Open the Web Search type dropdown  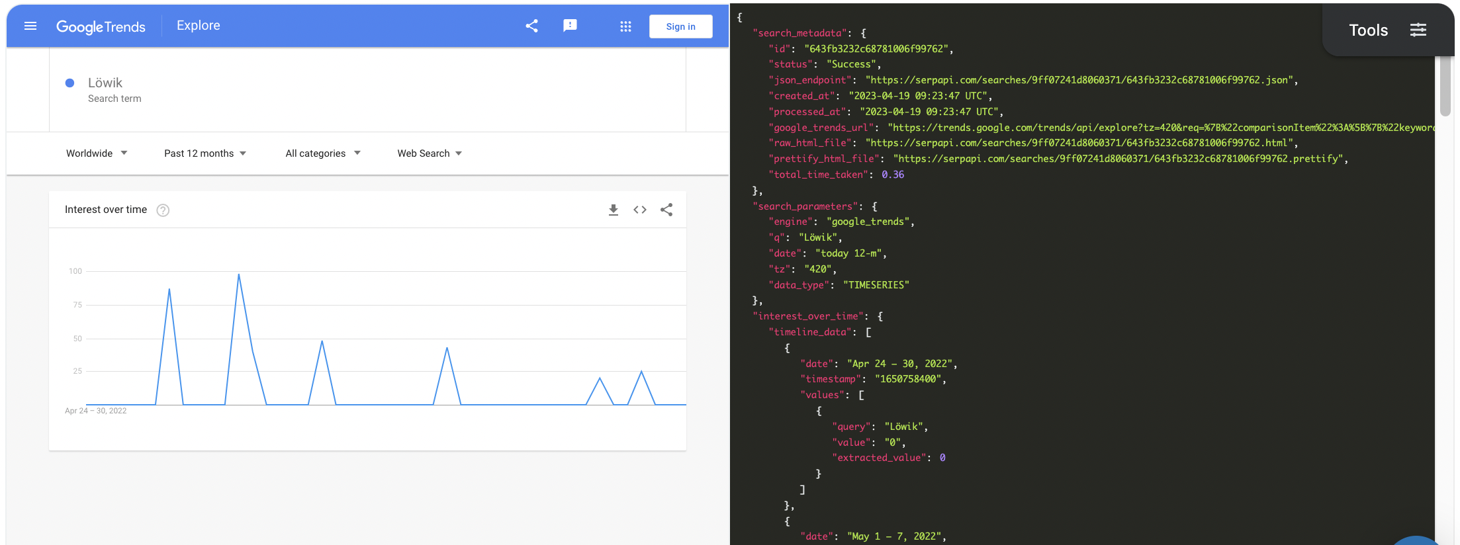click(430, 153)
